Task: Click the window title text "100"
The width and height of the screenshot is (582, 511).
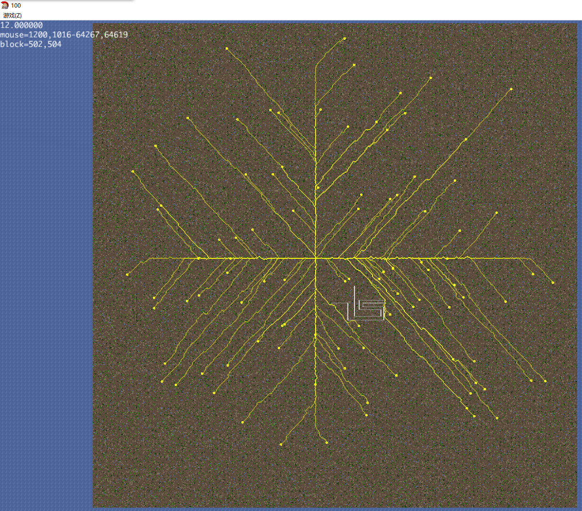Action: [16, 6]
